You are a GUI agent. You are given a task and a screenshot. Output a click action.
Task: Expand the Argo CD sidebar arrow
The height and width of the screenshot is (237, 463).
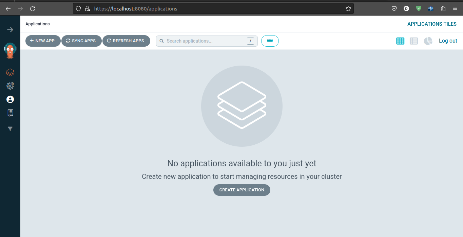[10, 30]
